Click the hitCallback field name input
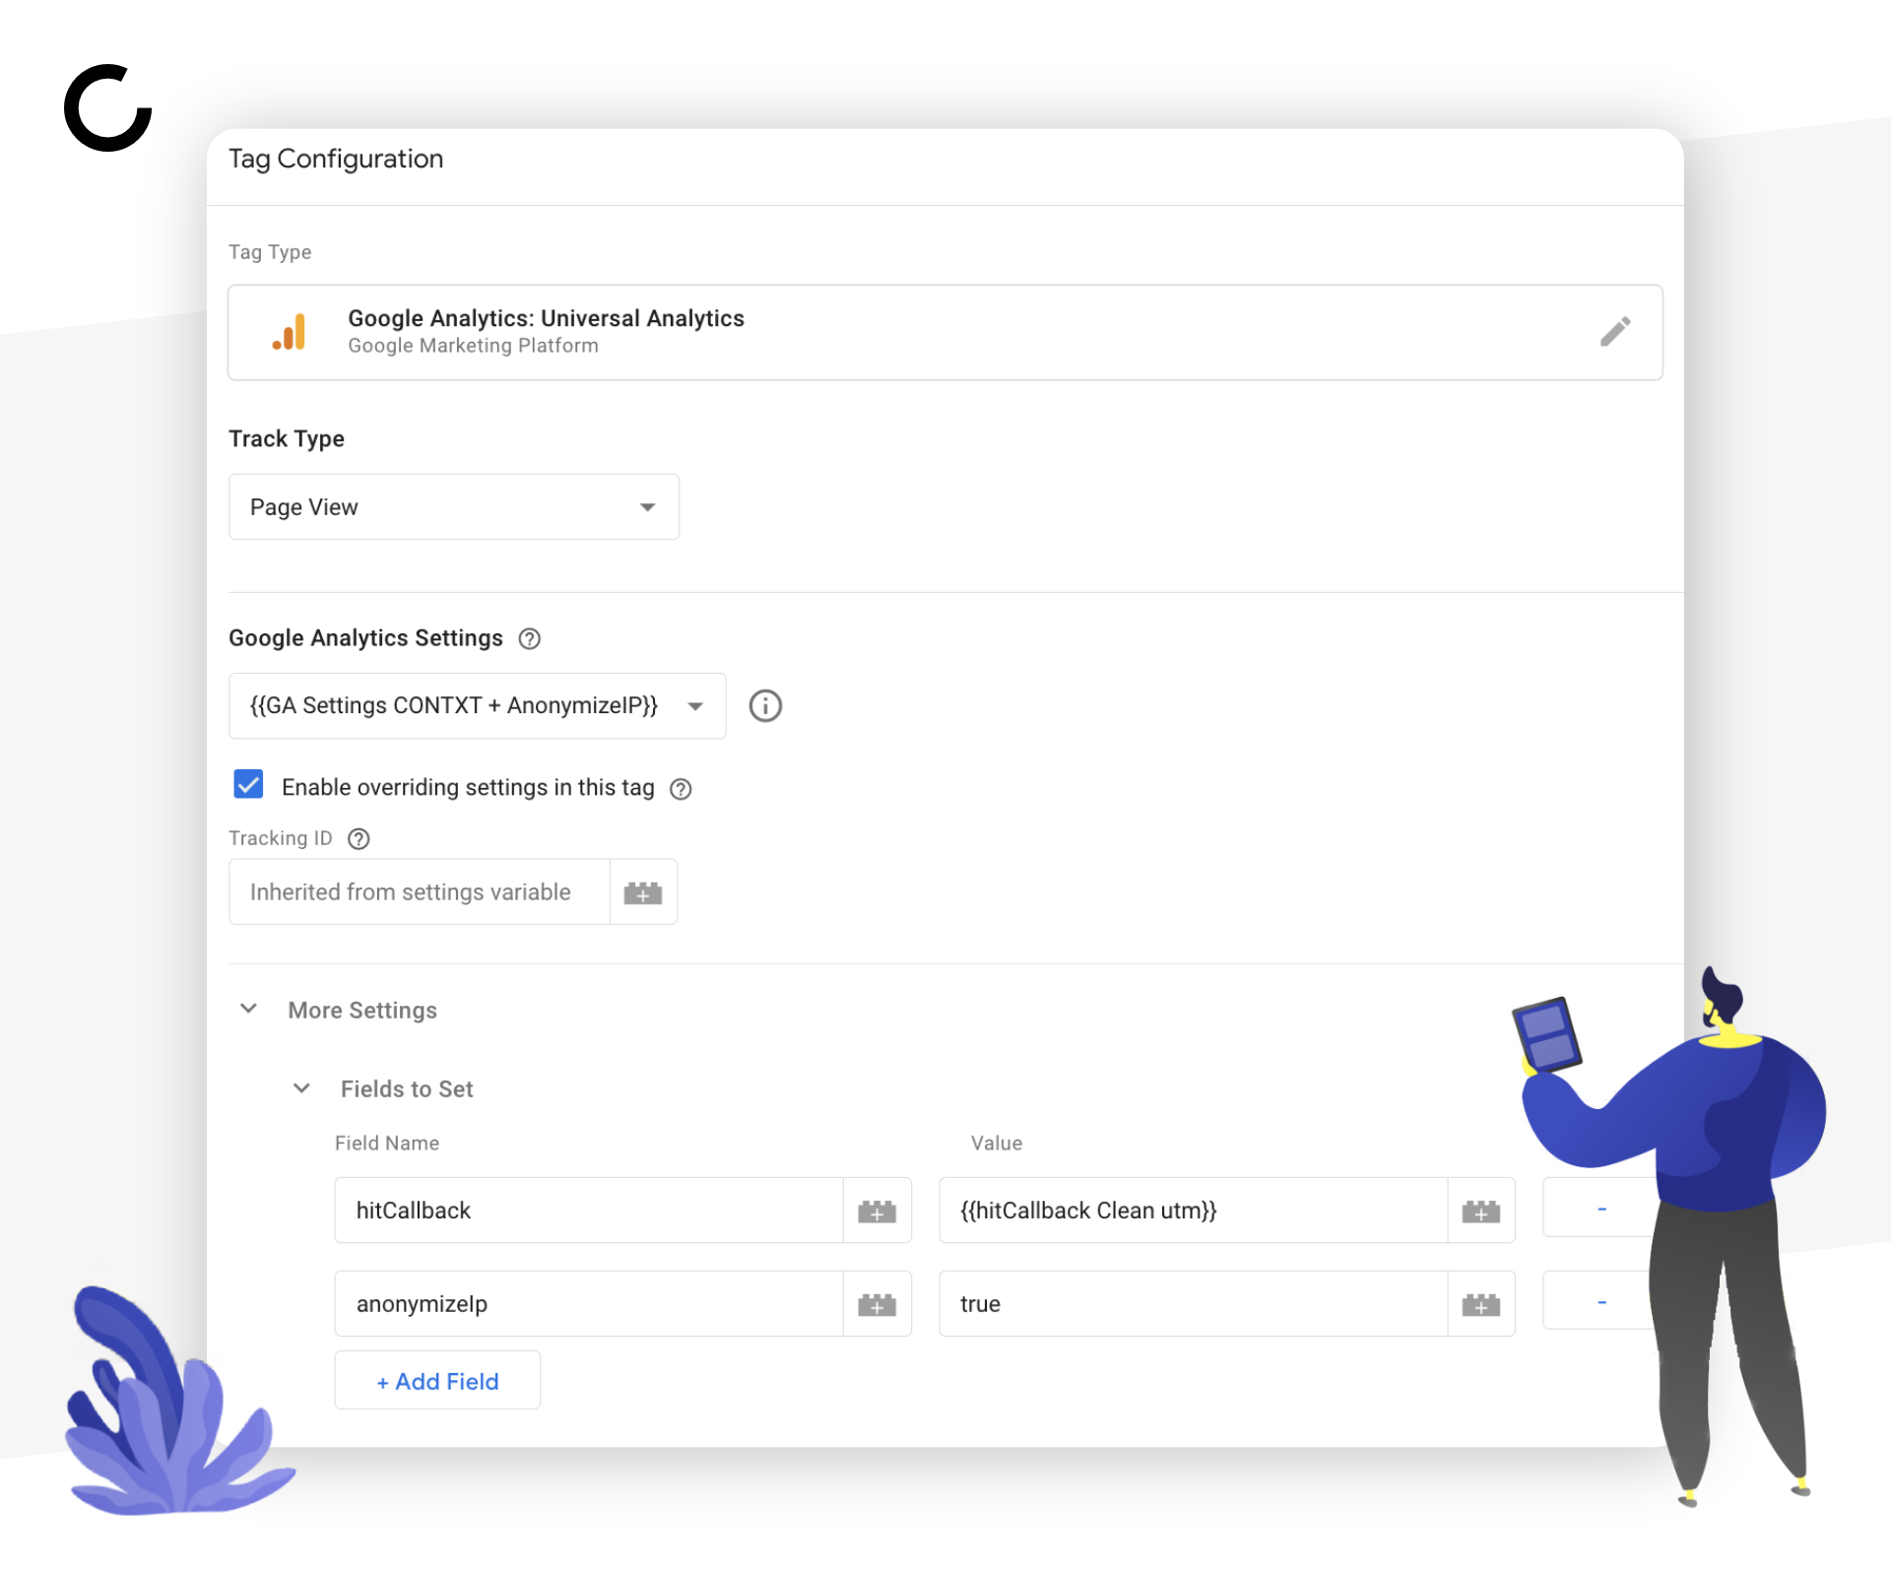1891x1576 pixels. point(589,1211)
